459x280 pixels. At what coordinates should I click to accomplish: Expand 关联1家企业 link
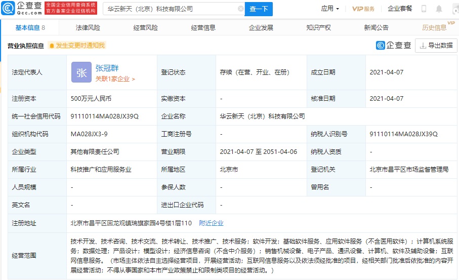pos(115,79)
